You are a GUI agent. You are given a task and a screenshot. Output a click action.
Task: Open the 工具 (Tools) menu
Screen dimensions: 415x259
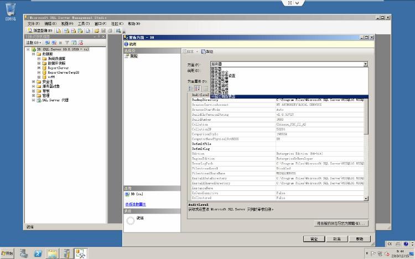point(84,24)
